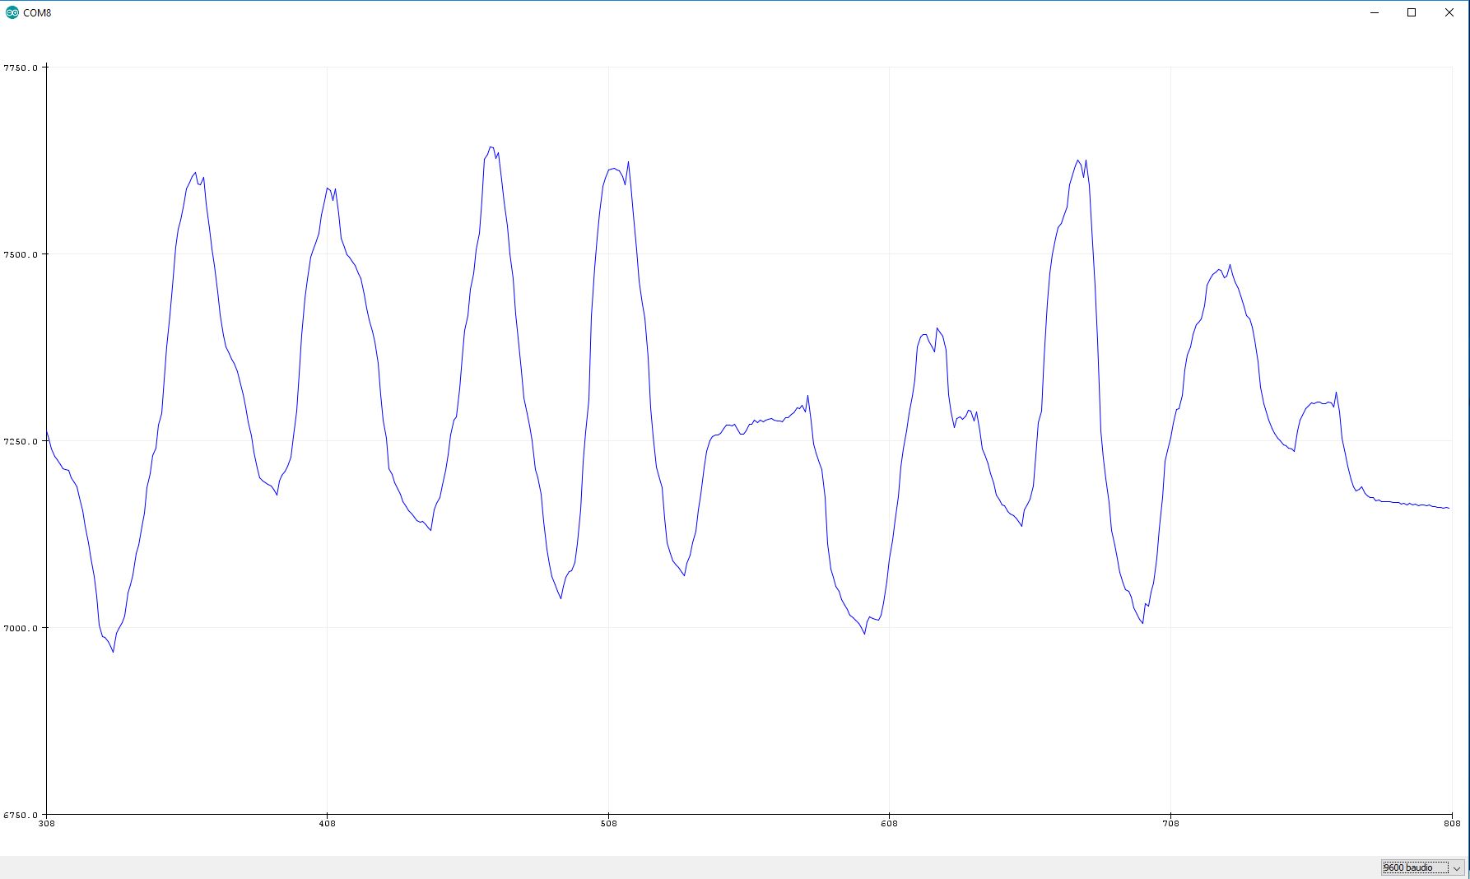Click the Arduino logo in title bar

pyautogui.click(x=12, y=12)
